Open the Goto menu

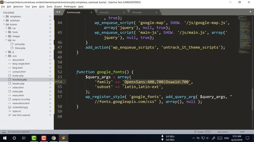point(42,7)
